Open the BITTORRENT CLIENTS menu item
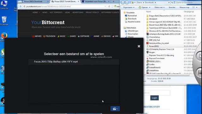Image resolution: width=202 pixels, height=114 pixels. tap(110, 12)
